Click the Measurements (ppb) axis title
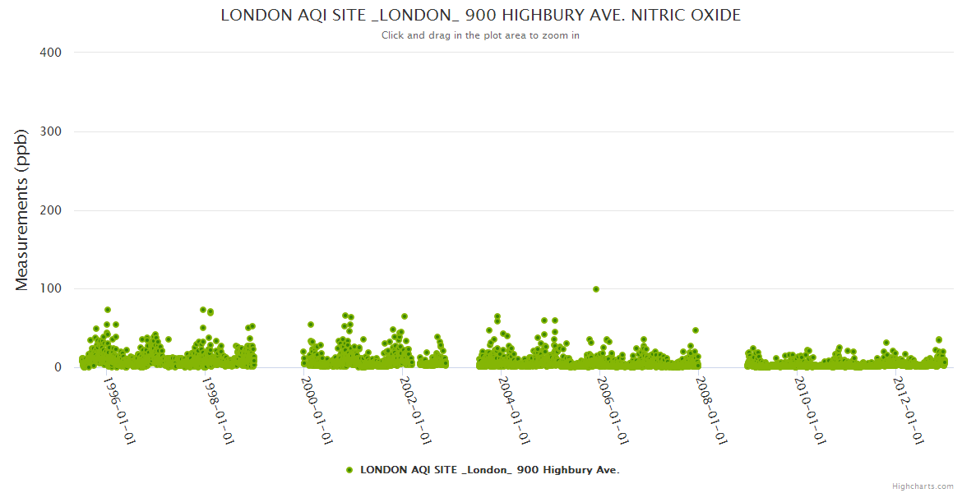The height and width of the screenshot is (493, 962). [x=22, y=210]
